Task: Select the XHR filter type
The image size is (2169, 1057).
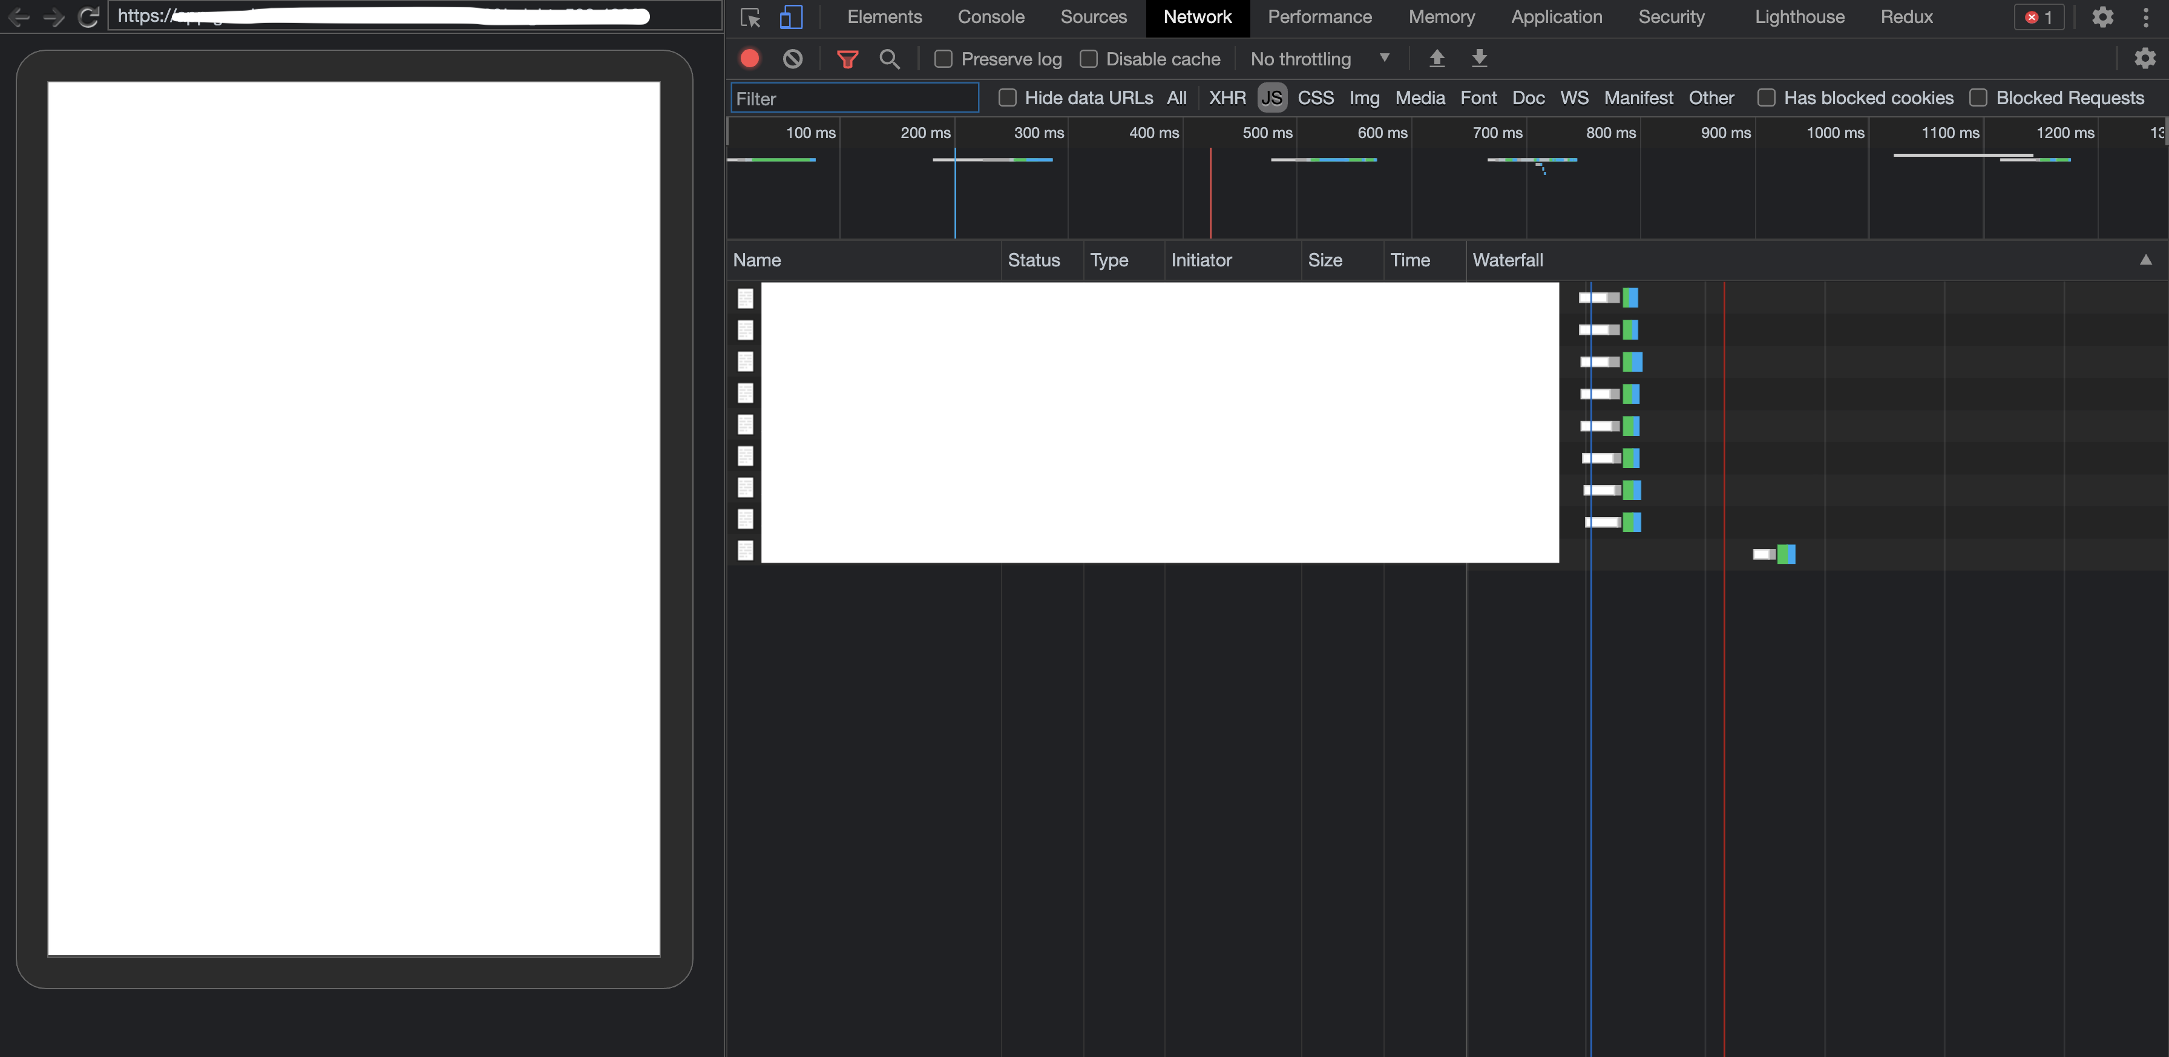Action: click(1227, 97)
